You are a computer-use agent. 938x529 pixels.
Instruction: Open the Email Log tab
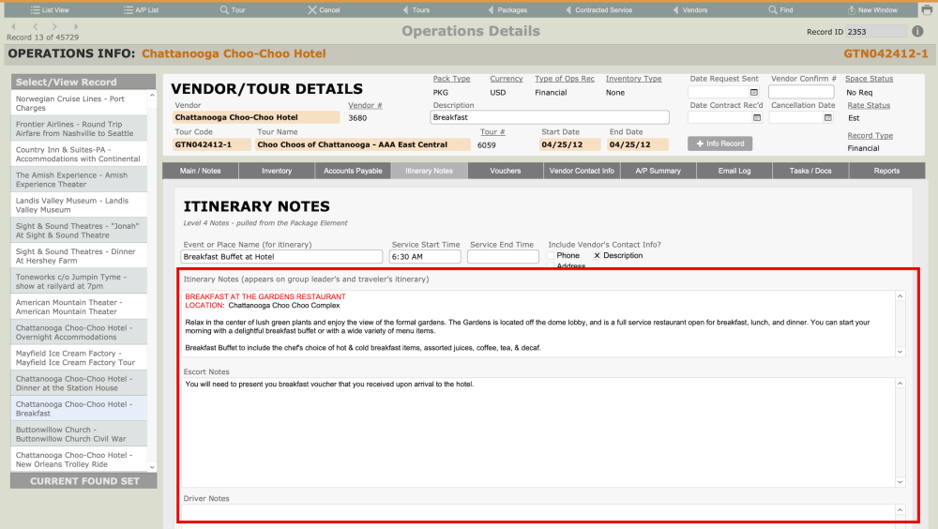734,171
